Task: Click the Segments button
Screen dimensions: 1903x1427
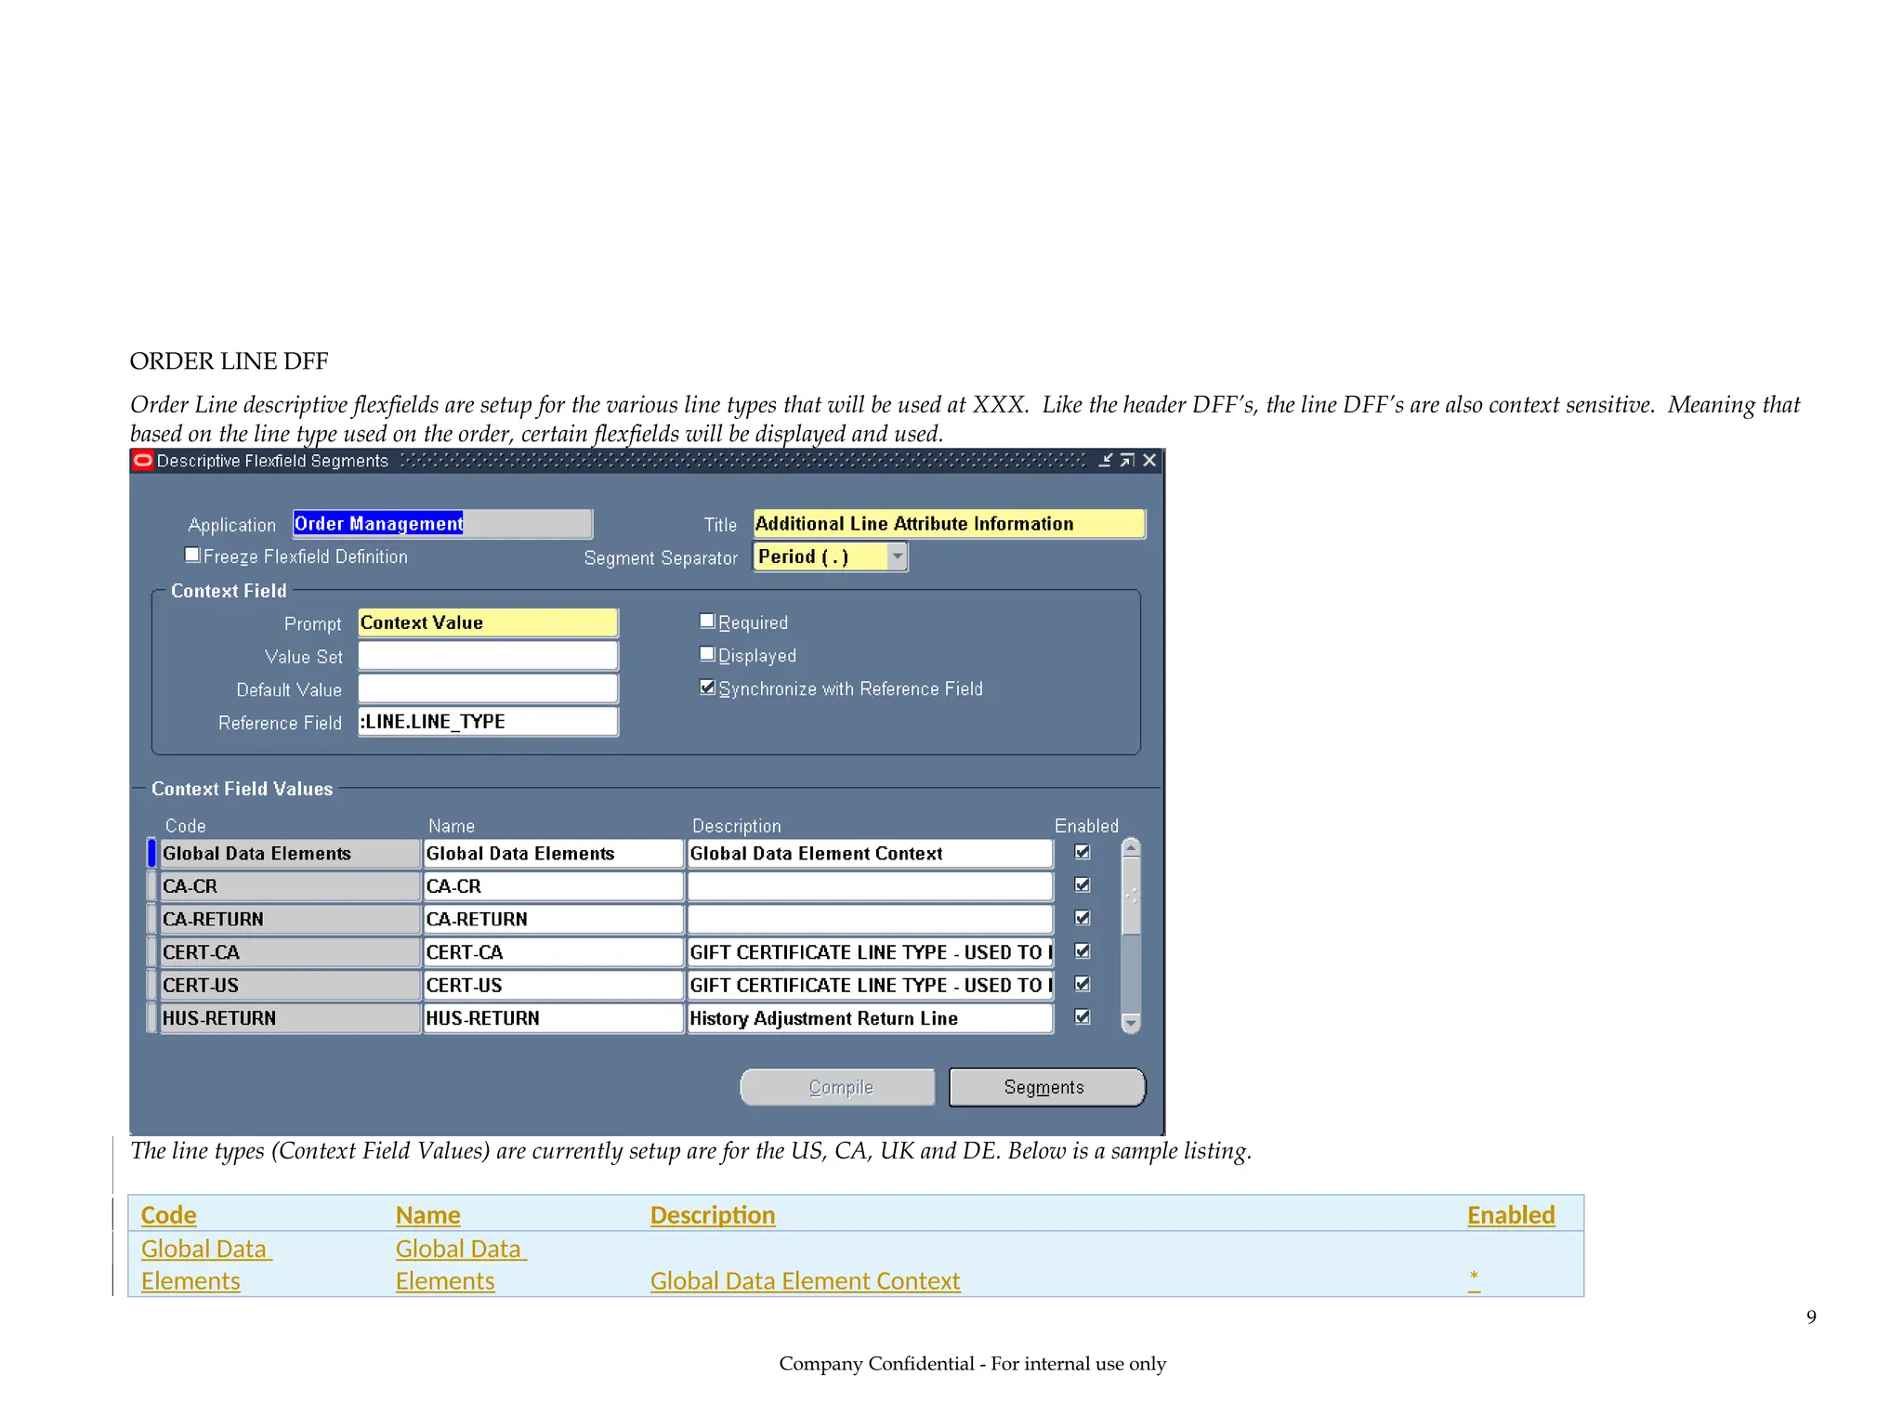Action: pos(1046,1088)
